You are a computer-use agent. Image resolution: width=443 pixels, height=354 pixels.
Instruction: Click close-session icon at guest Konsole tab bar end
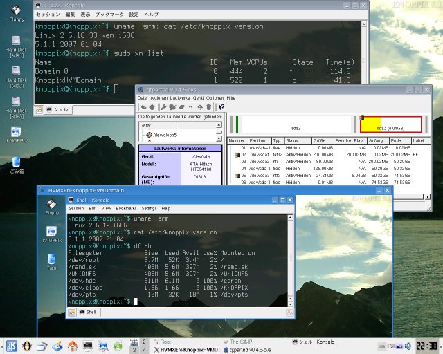pos(289,313)
